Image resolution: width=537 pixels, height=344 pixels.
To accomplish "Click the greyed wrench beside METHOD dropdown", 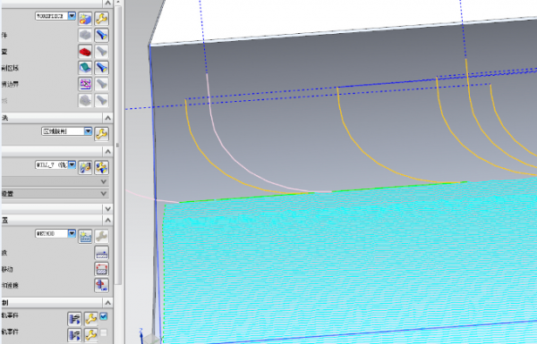I will point(102,236).
